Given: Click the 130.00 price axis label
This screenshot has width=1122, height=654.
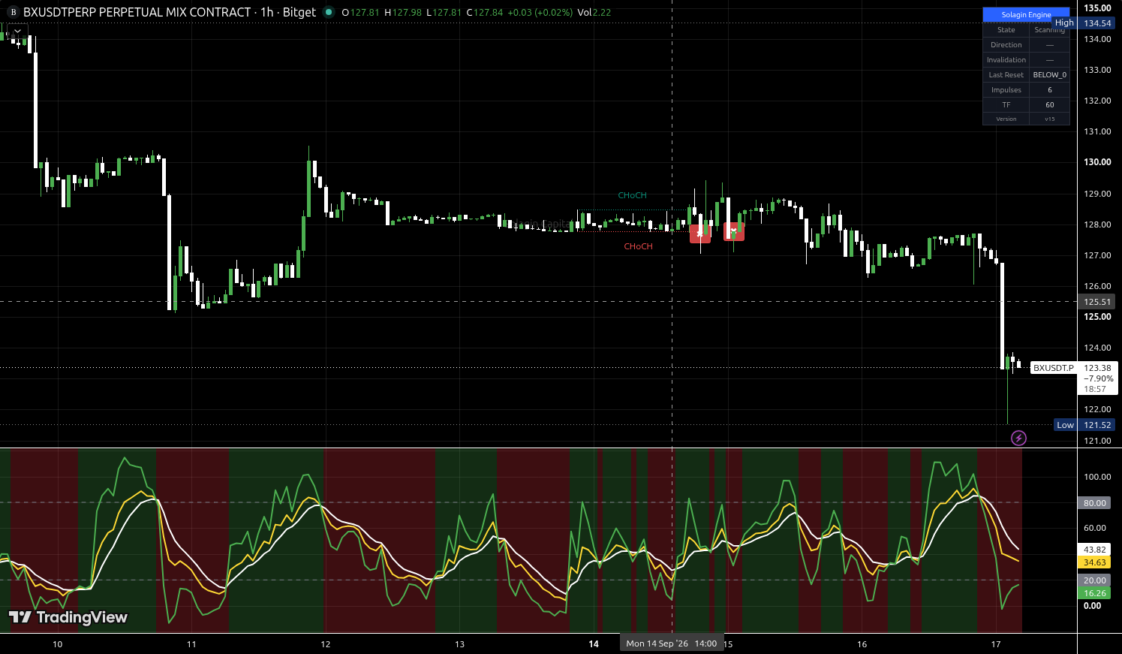Looking at the screenshot, I should [x=1097, y=162].
